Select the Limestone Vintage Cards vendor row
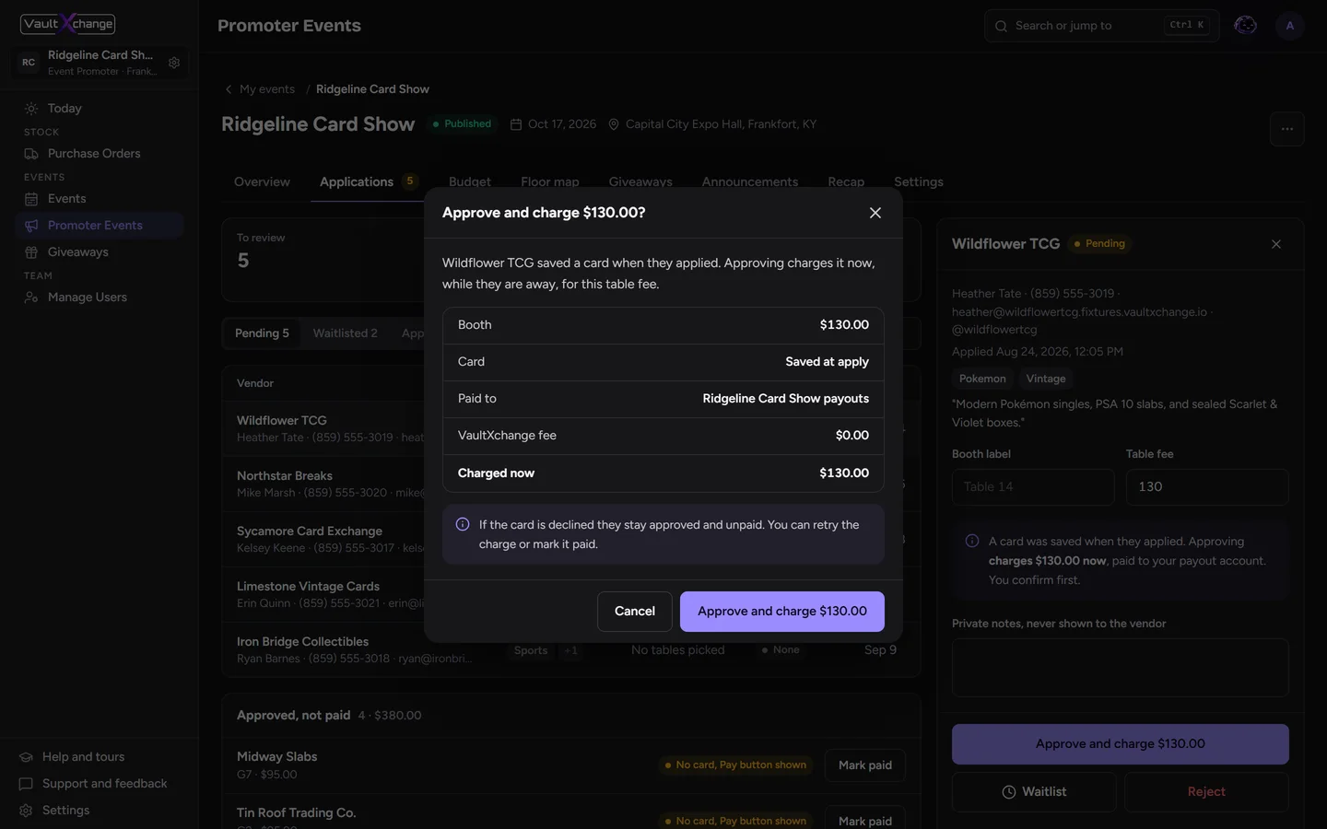The image size is (1327, 829). tap(571, 594)
